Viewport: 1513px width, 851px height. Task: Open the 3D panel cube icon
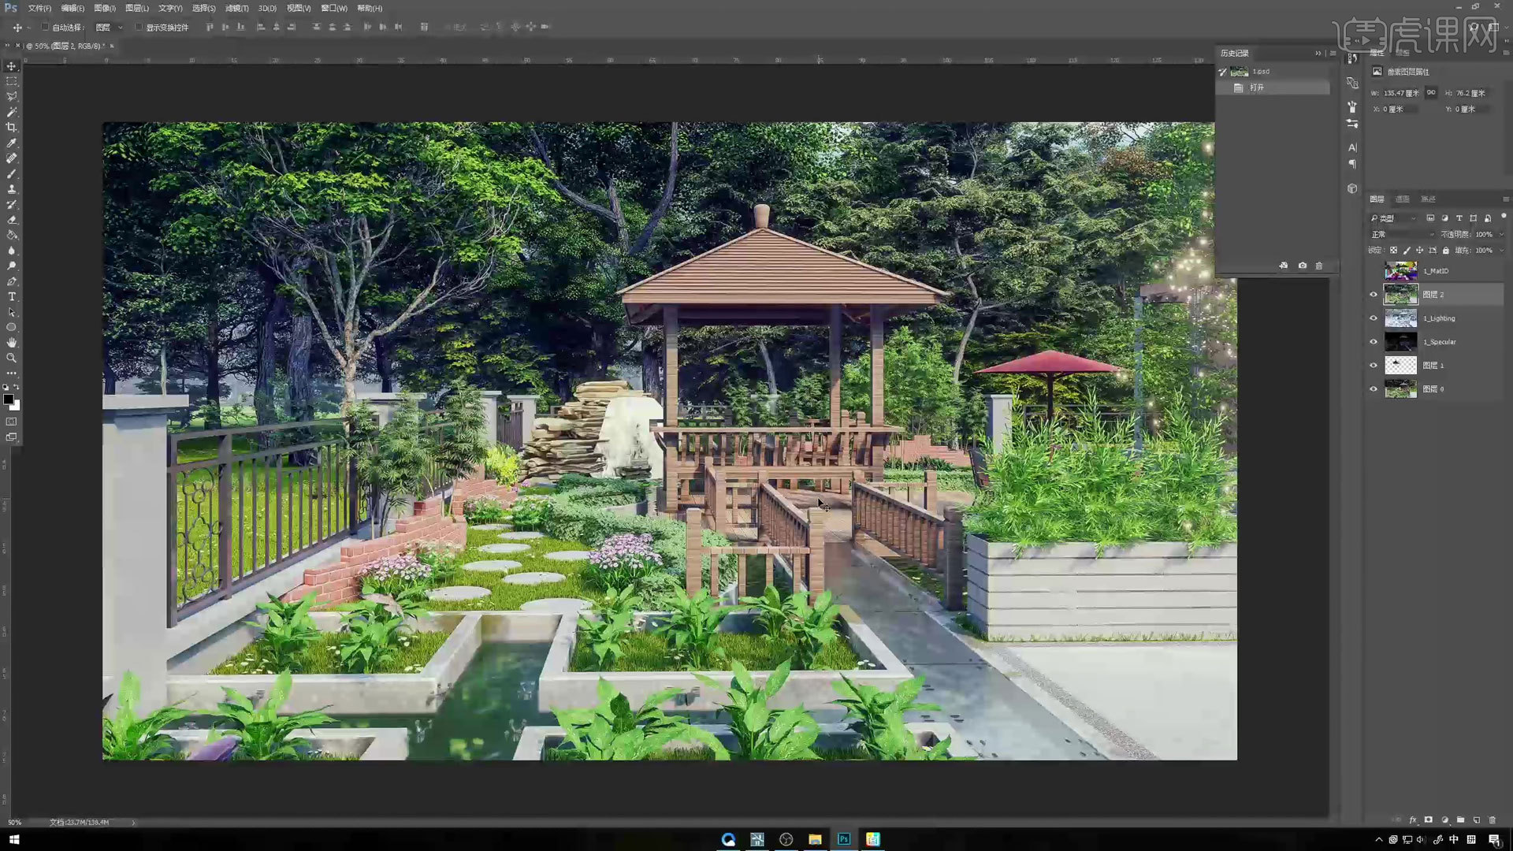tap(1352, 189)
